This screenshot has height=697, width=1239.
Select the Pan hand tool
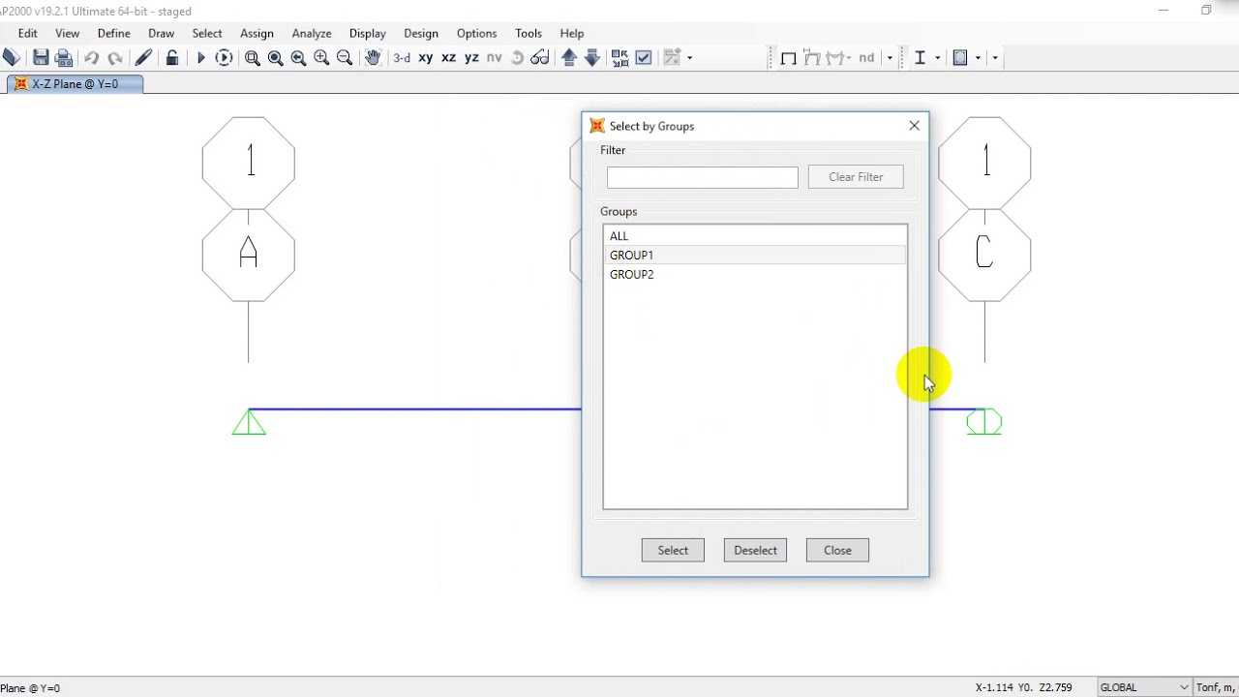(x=373, y=58)
